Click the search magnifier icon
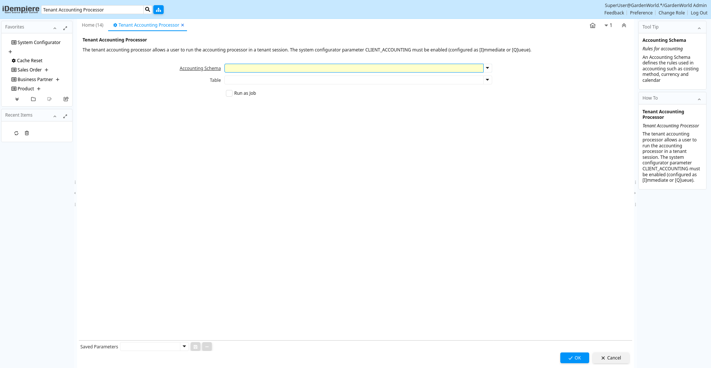The image size is (711, 368). pyautogui.click(x=147, y=10)
